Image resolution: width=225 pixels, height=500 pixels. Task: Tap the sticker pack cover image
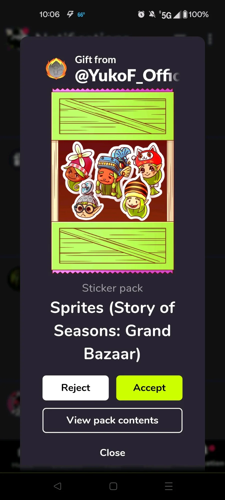(113, 181)
